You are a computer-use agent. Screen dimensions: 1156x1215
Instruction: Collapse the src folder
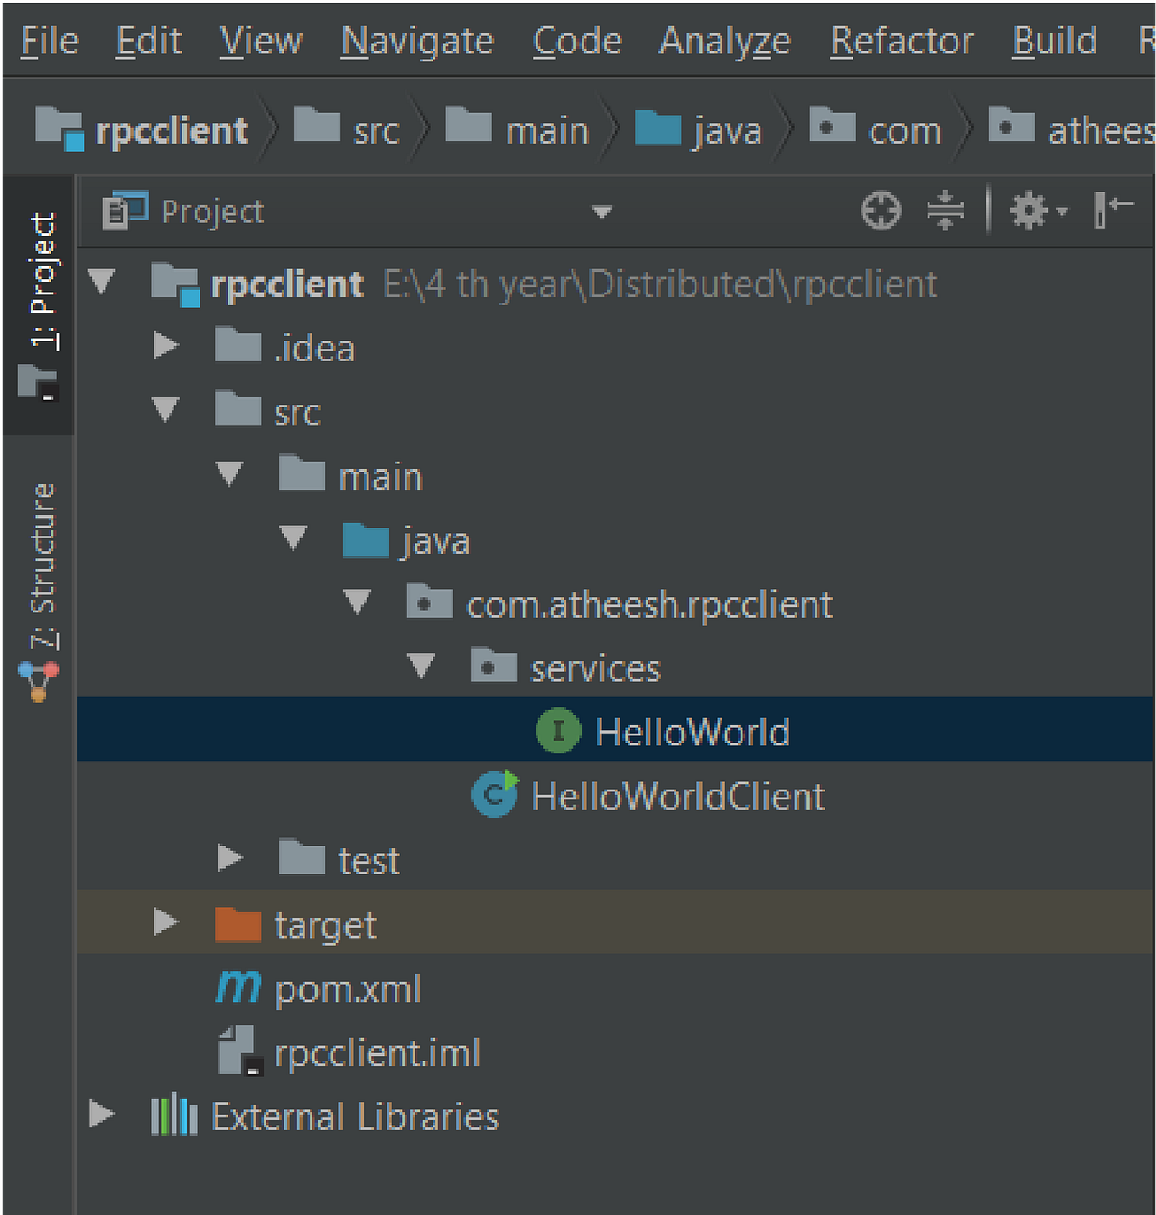165,409
